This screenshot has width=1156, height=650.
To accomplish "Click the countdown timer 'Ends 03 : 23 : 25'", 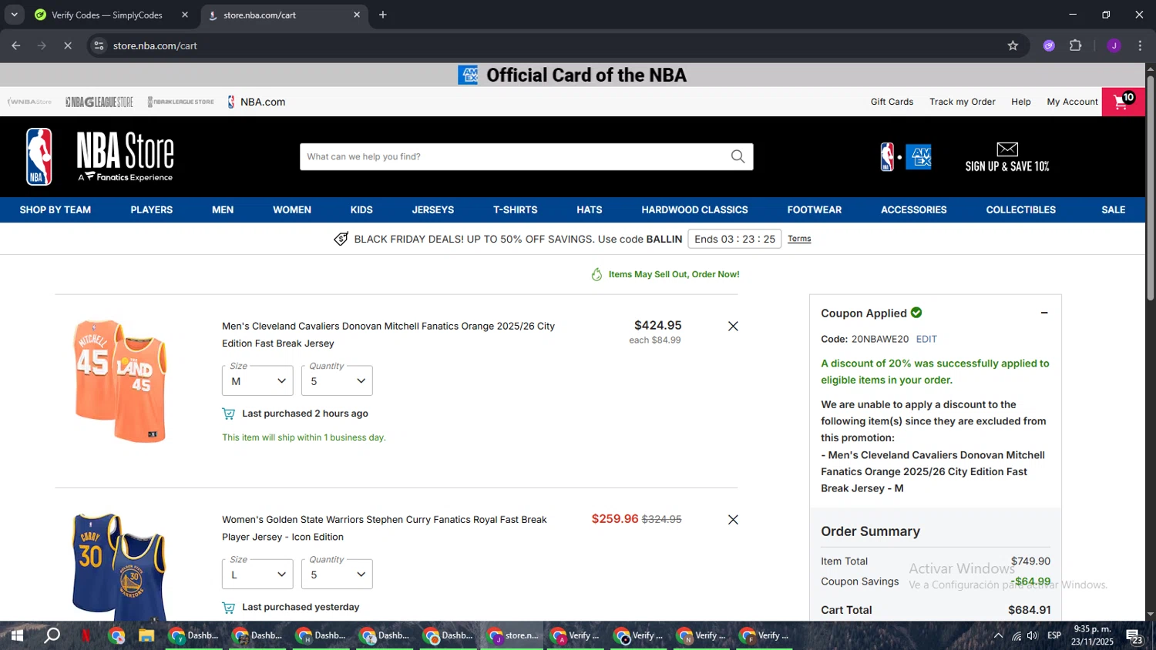I will click(734, 239).
